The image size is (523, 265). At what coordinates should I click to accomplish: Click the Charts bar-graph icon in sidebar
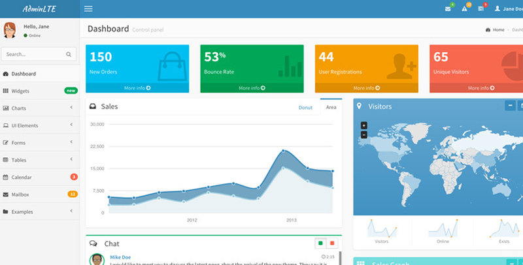6,108
